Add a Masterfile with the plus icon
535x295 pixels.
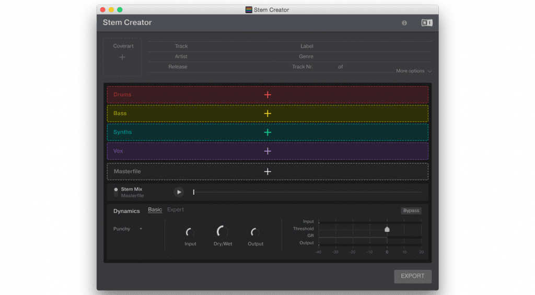pyautogui.click(x=267, y=172)
